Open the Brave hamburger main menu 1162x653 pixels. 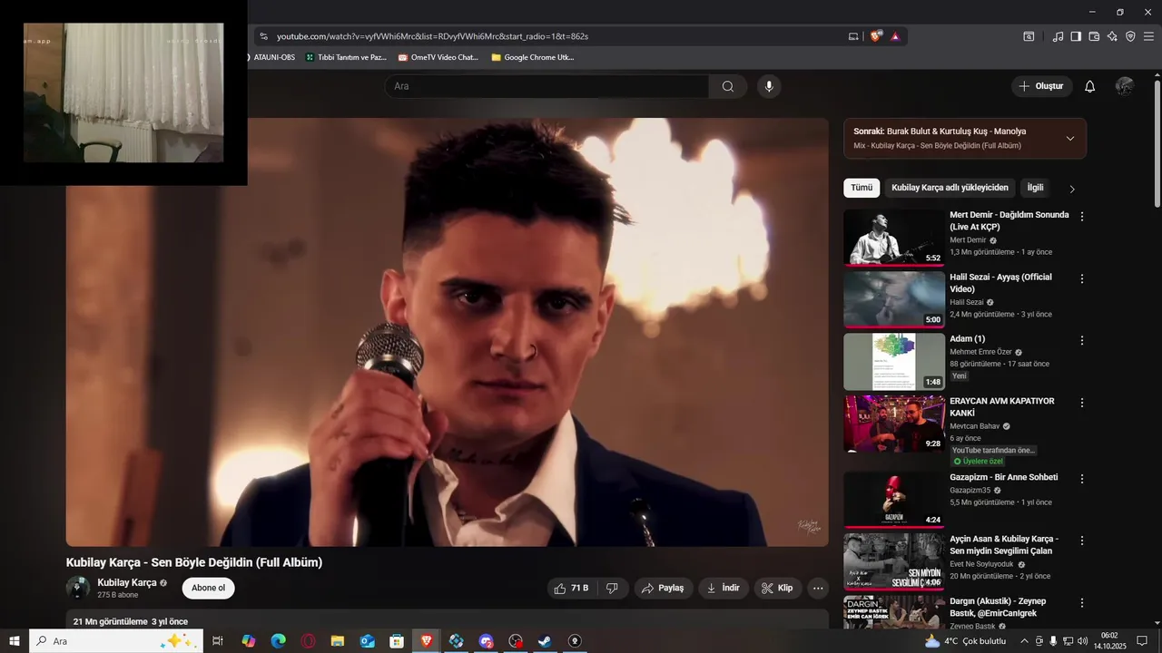tap(1148, 36)
